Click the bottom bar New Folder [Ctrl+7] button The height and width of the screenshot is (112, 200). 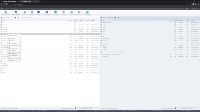coord(157,111)
